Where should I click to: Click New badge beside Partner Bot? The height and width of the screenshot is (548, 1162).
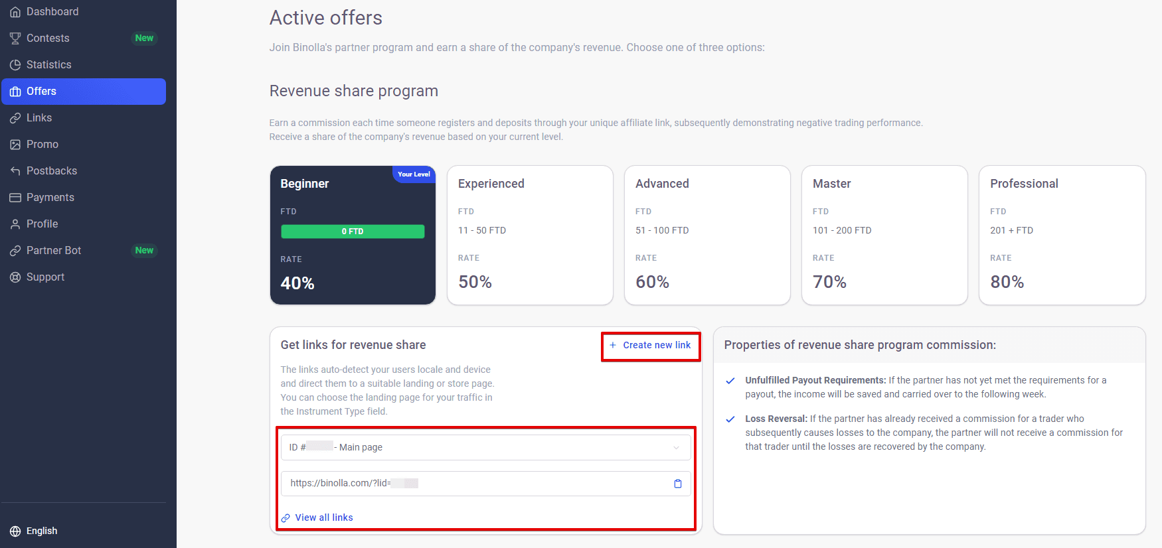[x=144, y=251]
